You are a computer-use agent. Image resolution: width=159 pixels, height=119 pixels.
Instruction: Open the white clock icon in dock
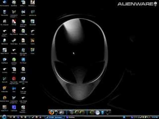click(x=97, y=113)
